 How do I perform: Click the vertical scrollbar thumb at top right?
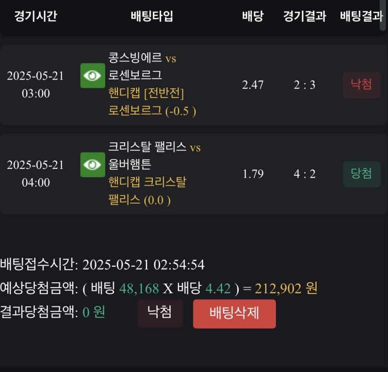click(384, 15)
